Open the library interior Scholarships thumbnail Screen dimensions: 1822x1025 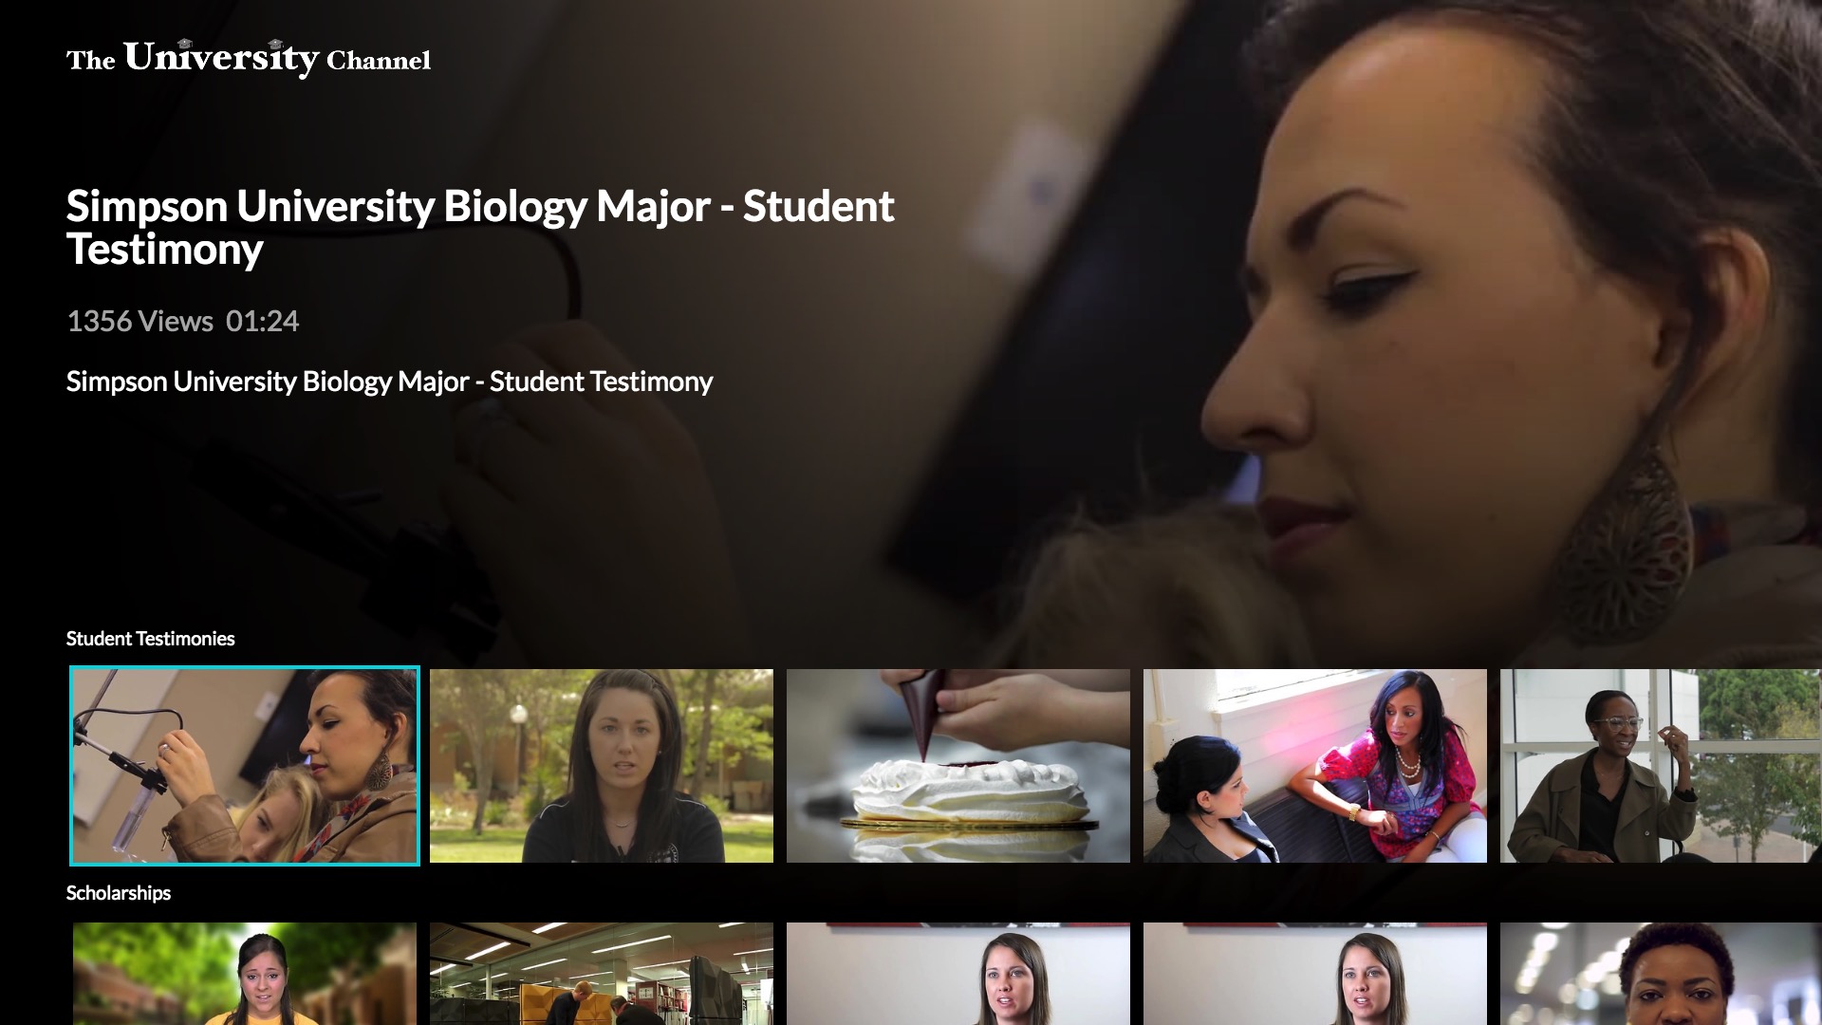pyautogui.click(x=602, y=974)
